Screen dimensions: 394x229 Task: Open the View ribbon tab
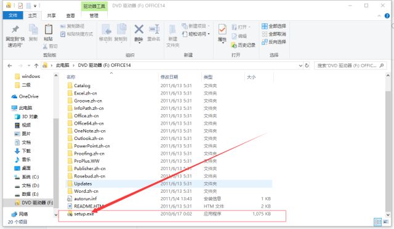[x=70, y=15]
